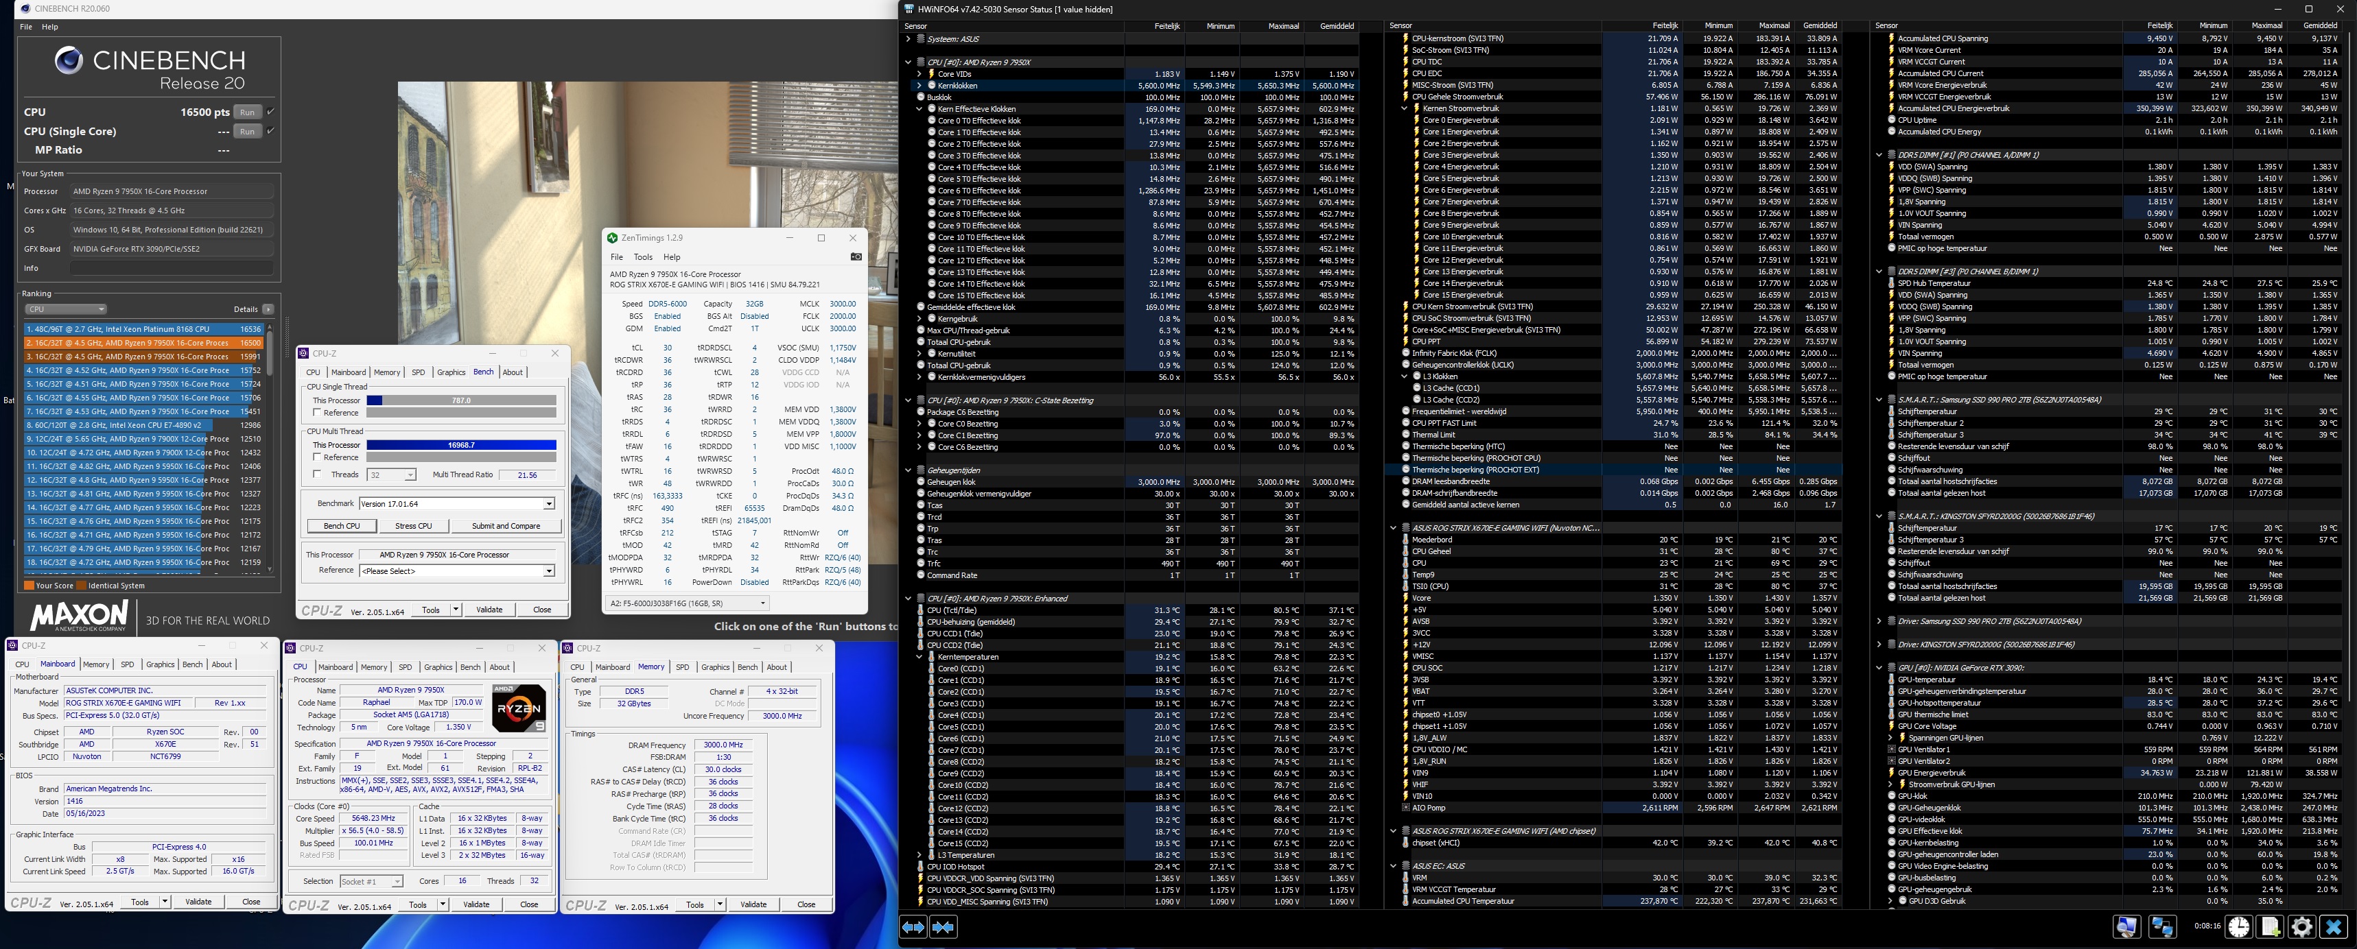Select About tab in CPU-Z Memory window

777,667
